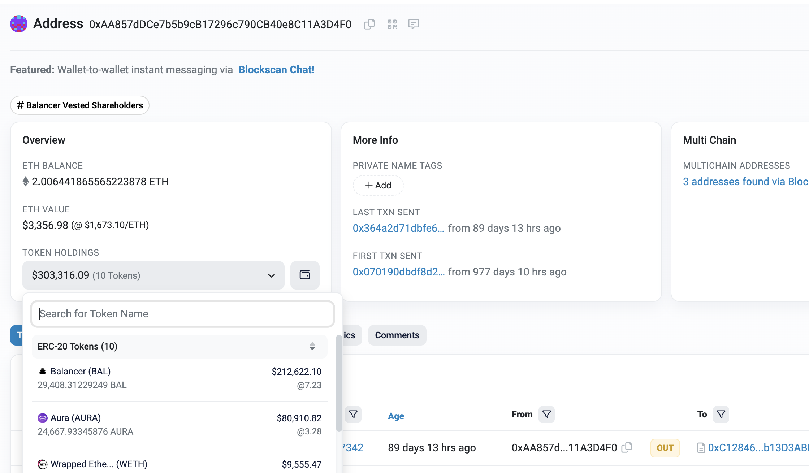
Task: Copy the wallet address to clipboard
Action: click(x=369, y=24)
